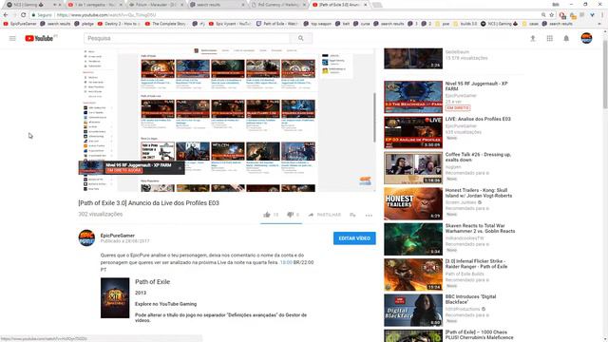
Task: Open the notifications bell
Action: coord(566,38)
